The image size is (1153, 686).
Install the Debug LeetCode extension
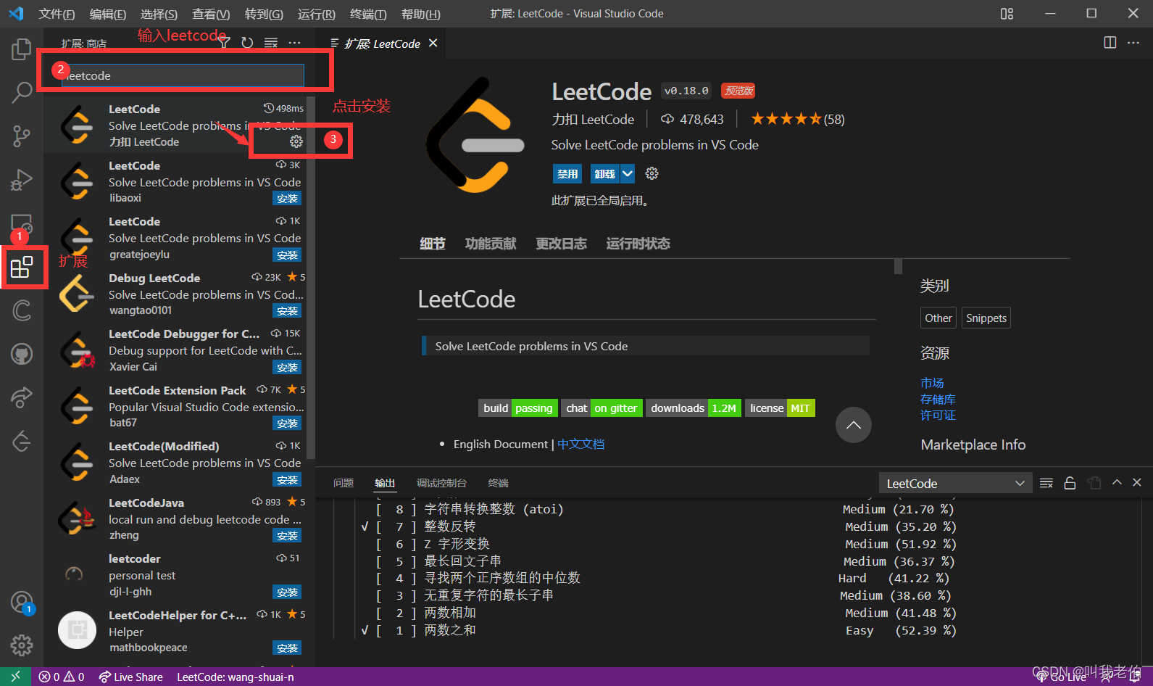click(x=287, y=311)
